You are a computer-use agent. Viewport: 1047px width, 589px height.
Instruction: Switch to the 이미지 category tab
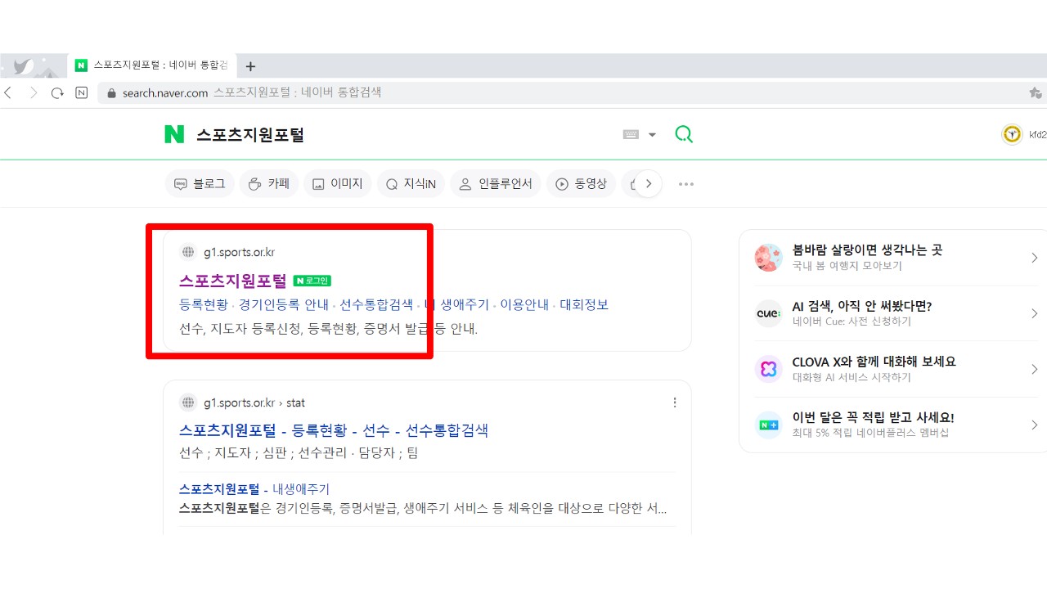coord(338,184)
